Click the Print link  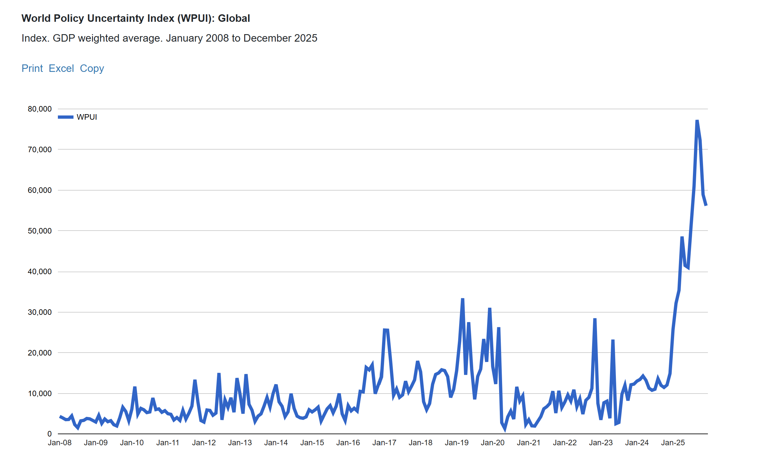tap(32, 68)
